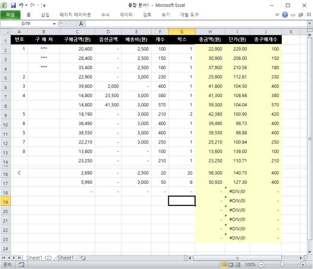Click the Name Box showing G19

tap(26, 24)
